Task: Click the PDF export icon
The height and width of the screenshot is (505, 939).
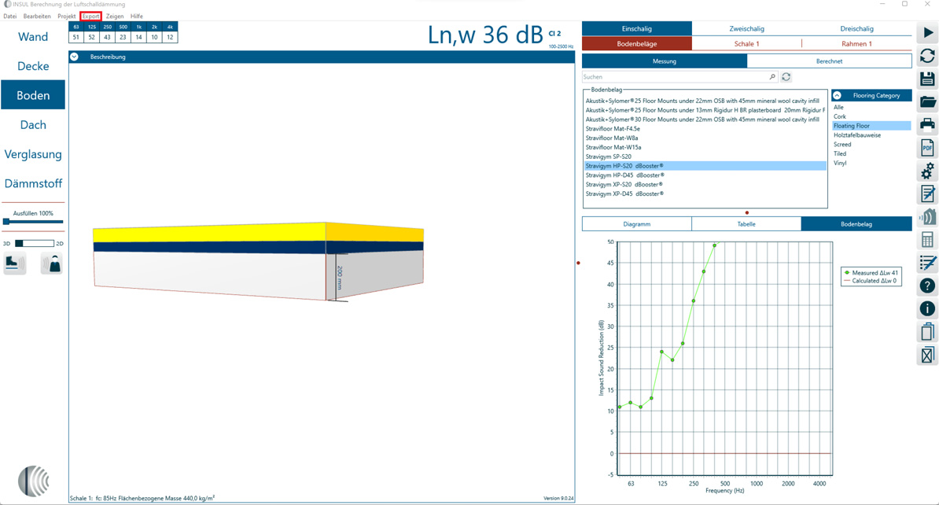Action: tap(927, 147)
